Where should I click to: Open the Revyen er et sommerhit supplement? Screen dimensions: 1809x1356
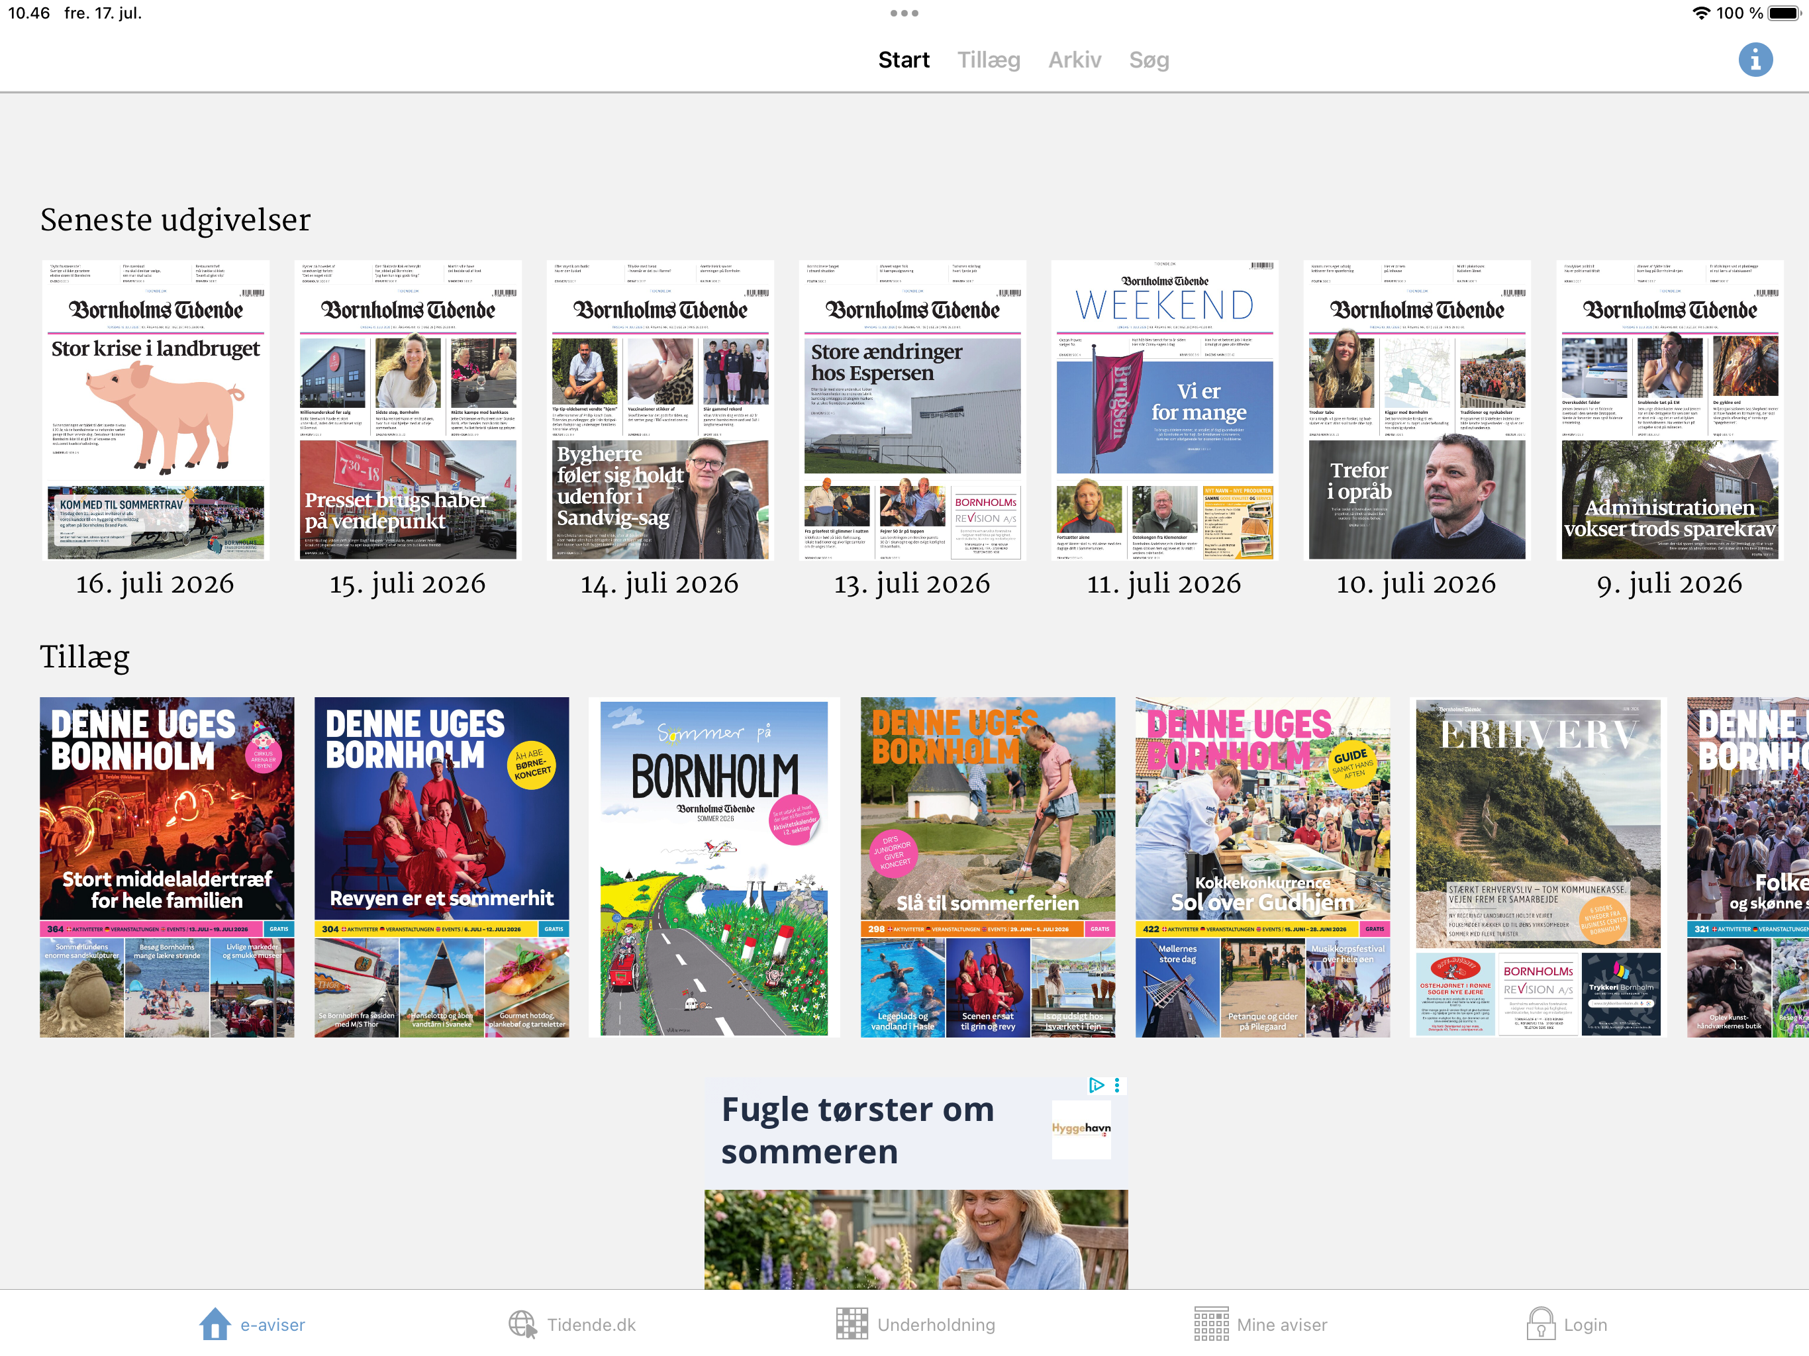(442, 867)
